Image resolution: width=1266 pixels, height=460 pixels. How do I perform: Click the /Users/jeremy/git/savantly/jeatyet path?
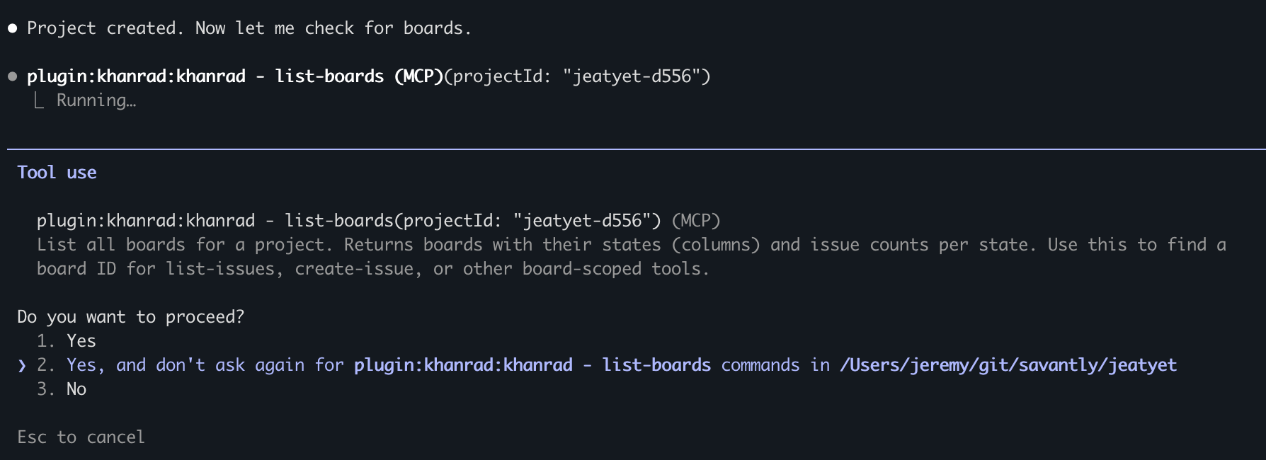pyautogui.click(x=1008, y=365)
